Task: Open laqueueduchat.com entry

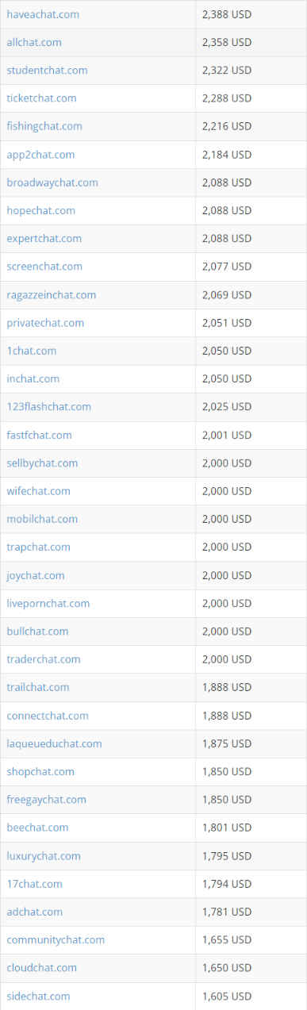Action: coord(54,743)
